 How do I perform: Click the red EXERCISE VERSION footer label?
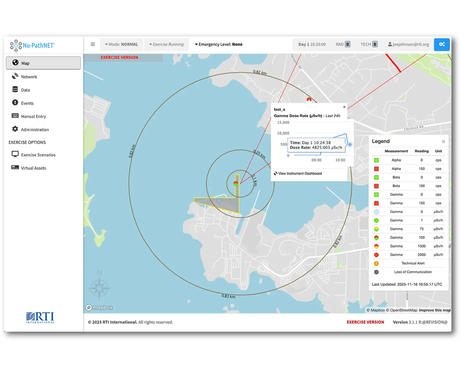[x=365, y=322]
